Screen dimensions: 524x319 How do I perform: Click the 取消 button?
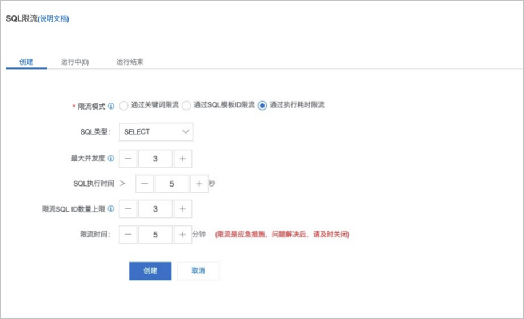198,271
